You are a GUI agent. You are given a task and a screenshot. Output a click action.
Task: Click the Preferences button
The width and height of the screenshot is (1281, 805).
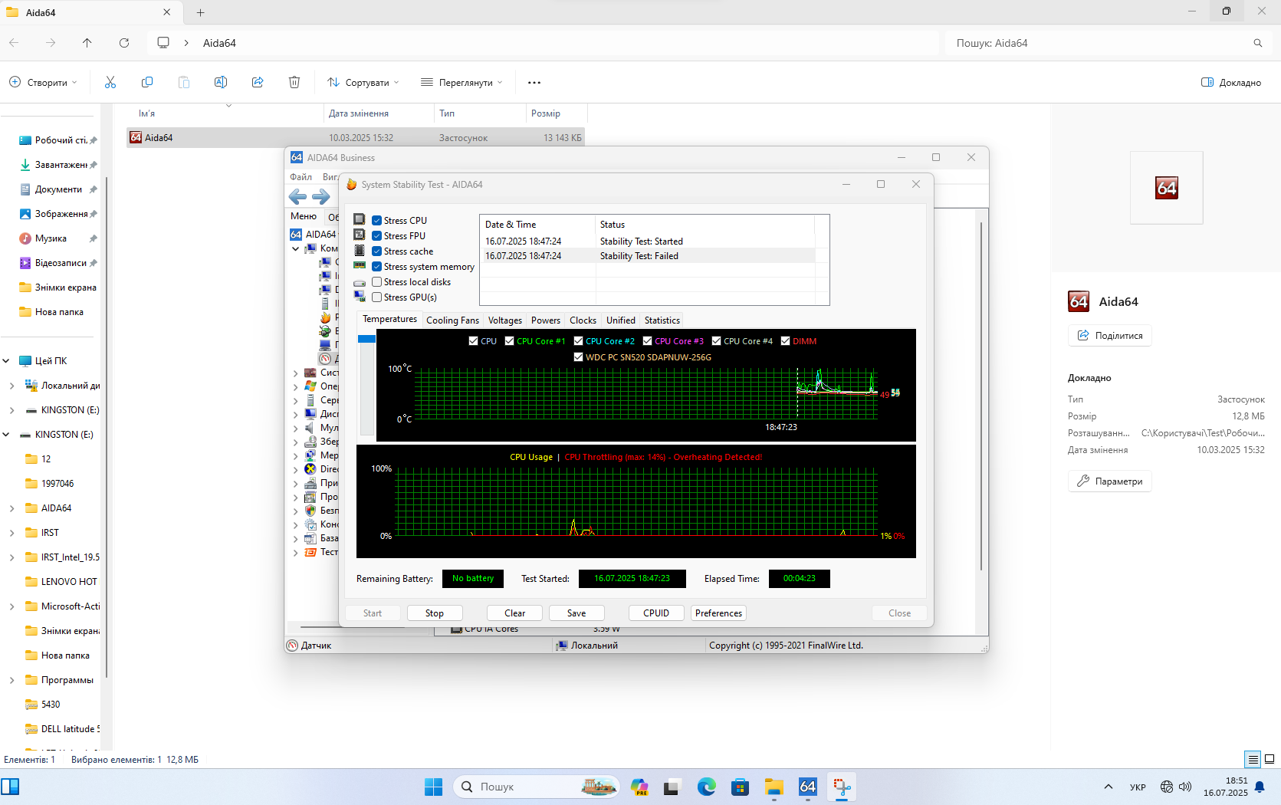click(x=718, y=613)
